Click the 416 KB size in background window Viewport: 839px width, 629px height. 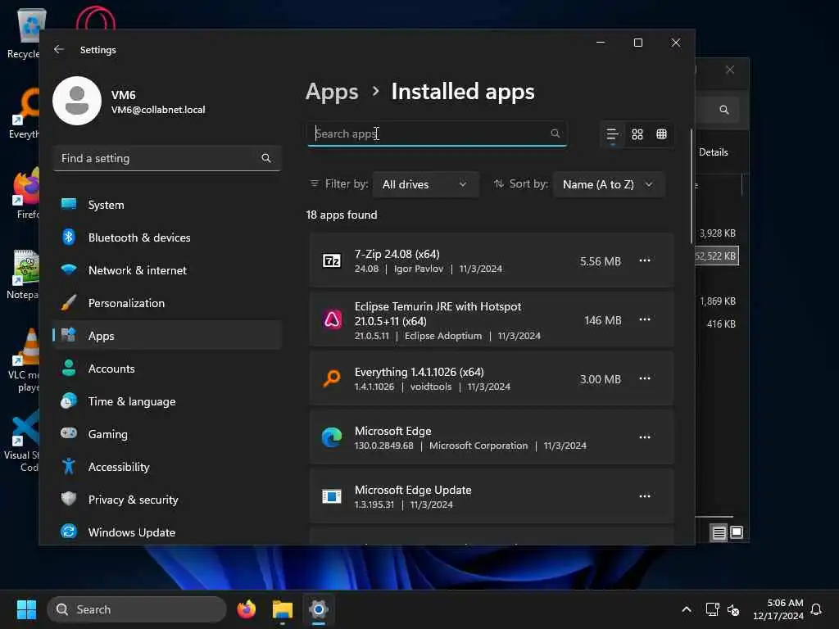[x=721, y=324]
